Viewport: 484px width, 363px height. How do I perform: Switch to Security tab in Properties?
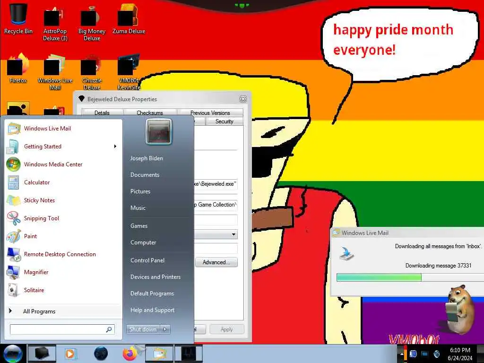(x=225, y=121)
